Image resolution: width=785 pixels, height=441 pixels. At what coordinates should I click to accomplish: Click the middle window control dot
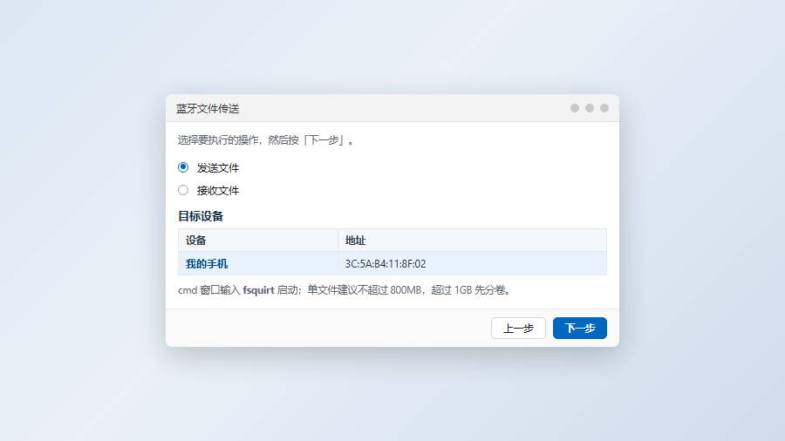point(590,108)
